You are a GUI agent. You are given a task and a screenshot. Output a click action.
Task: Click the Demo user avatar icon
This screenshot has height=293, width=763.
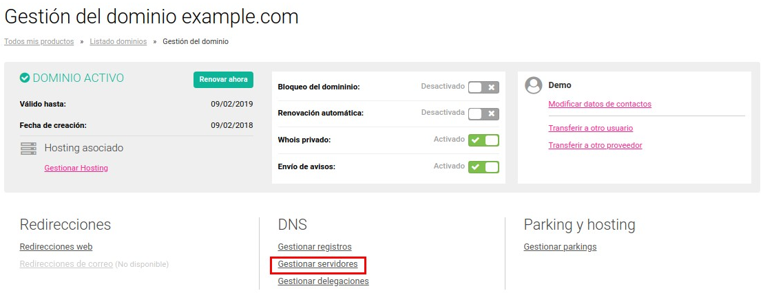[x=533, y=85]
